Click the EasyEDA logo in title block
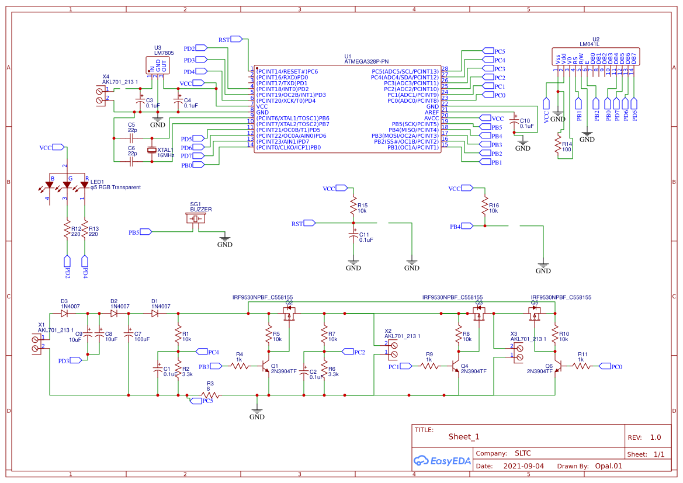 point(442,461)
